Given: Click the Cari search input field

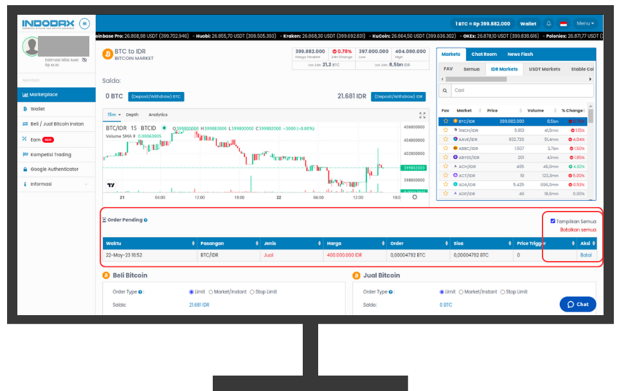Looking at the screenshot, I should [523, 91].
